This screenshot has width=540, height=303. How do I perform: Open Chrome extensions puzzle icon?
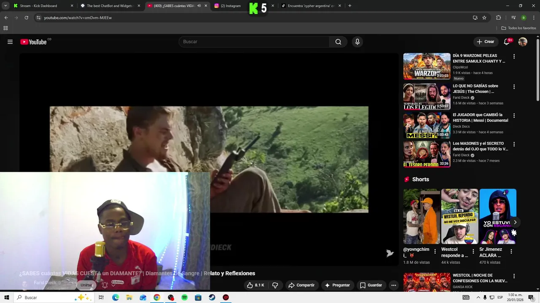tap(499, 18)
